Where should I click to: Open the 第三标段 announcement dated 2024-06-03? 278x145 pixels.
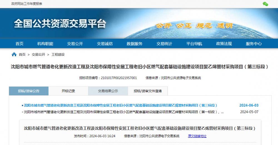tap(120, 105)
